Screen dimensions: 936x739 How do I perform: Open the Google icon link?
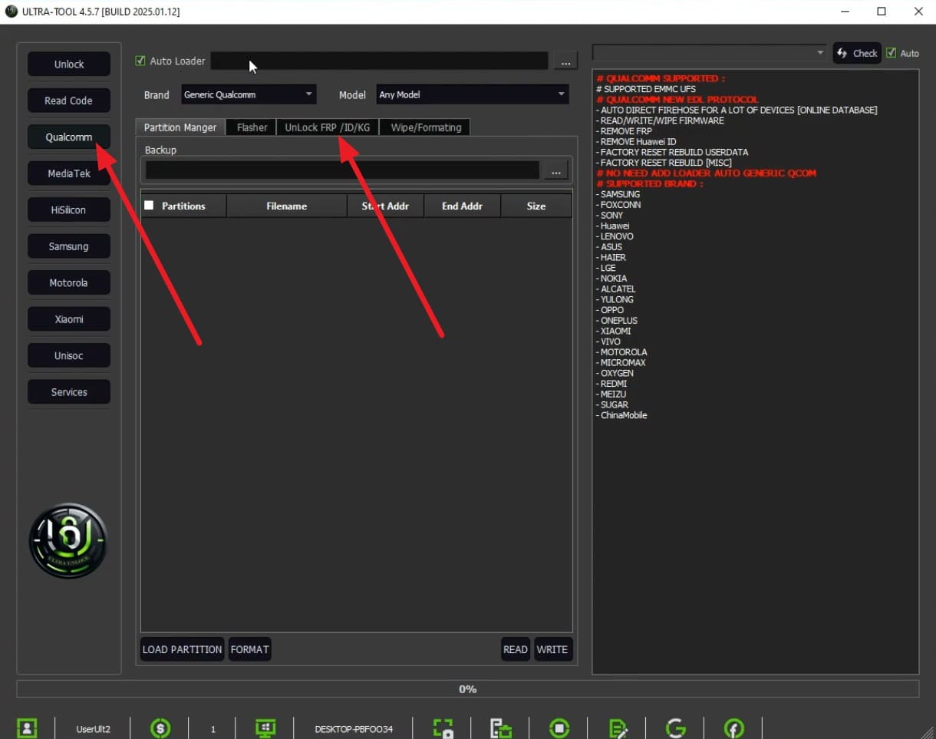point(676,727)
